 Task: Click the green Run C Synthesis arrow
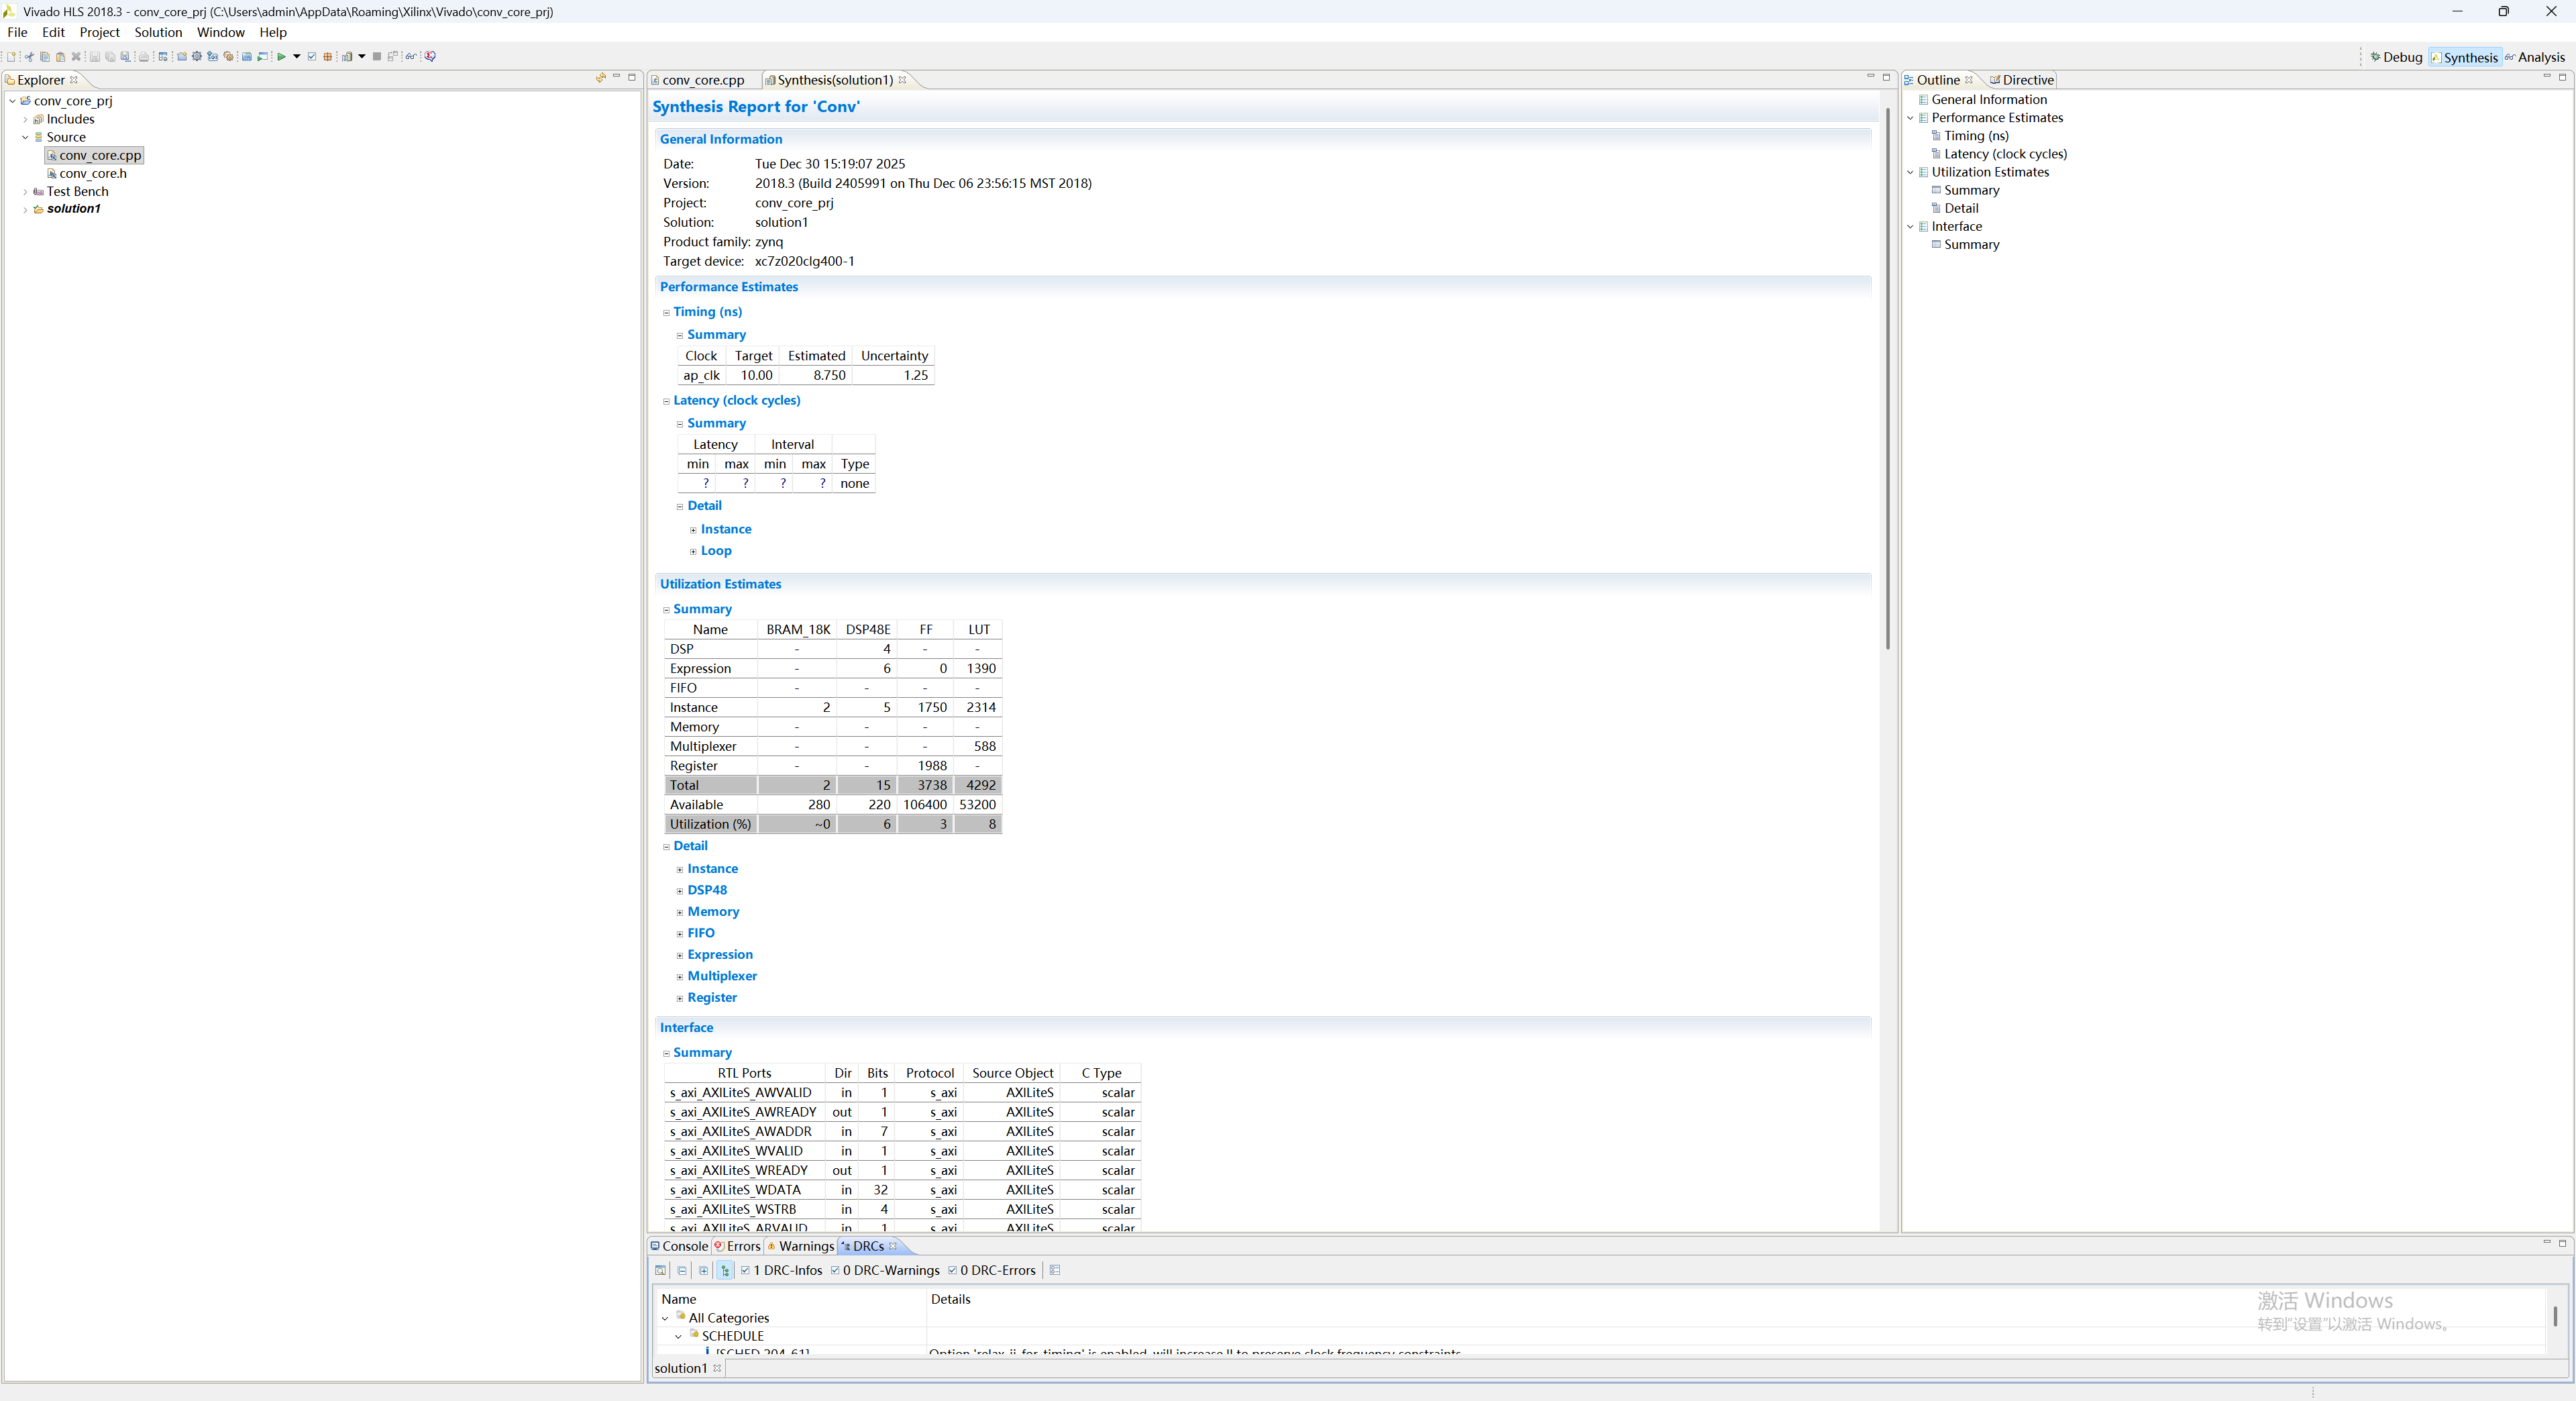pyautogui.click(x=282, y=57)
